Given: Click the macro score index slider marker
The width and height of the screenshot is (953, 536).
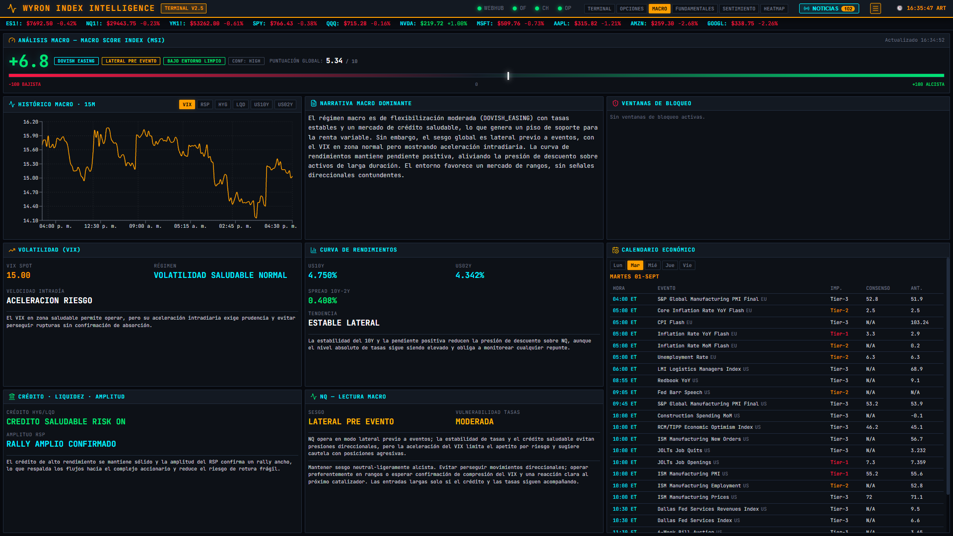Looking at the screenshot, I should pos(508,75).
